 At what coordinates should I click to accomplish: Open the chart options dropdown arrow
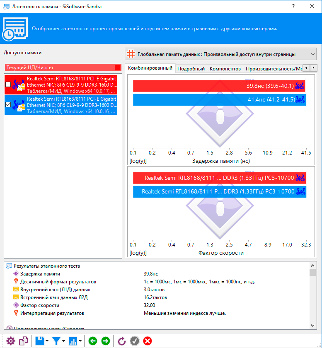click(80, 341)
